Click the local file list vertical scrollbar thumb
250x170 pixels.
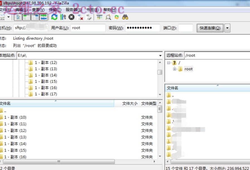(x=160, y=109)
